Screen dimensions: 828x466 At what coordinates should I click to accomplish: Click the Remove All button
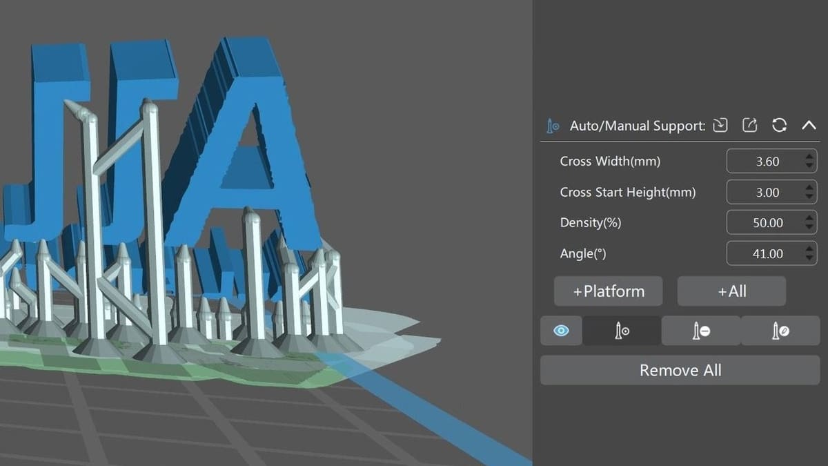coord(680,370)
